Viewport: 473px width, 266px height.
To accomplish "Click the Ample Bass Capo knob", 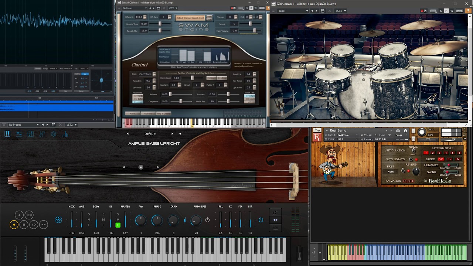I will click(173, 221).
